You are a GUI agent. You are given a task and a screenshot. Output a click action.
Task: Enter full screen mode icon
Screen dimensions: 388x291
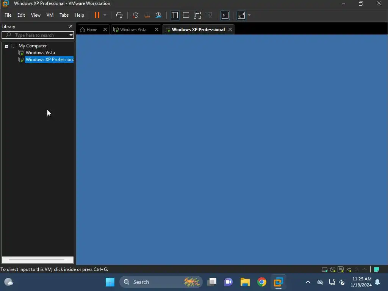click(x=197, y=15)
